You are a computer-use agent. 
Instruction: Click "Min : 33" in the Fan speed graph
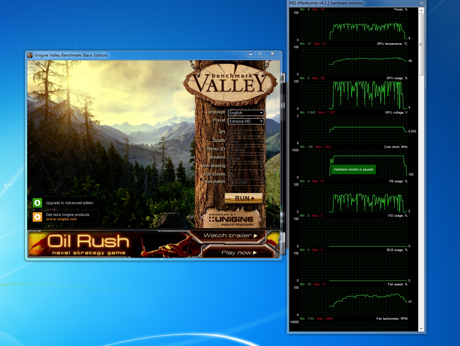click(x=306, y=284)
